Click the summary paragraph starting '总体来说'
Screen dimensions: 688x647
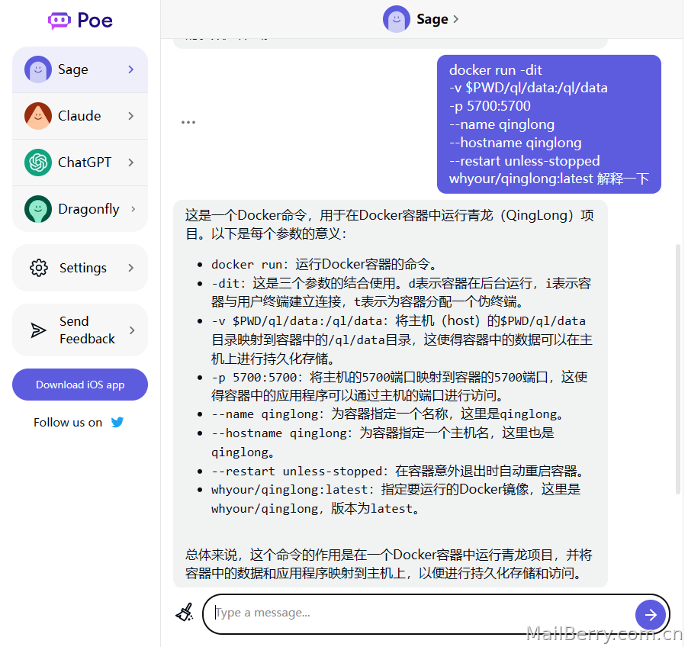(x=389, y=564)
